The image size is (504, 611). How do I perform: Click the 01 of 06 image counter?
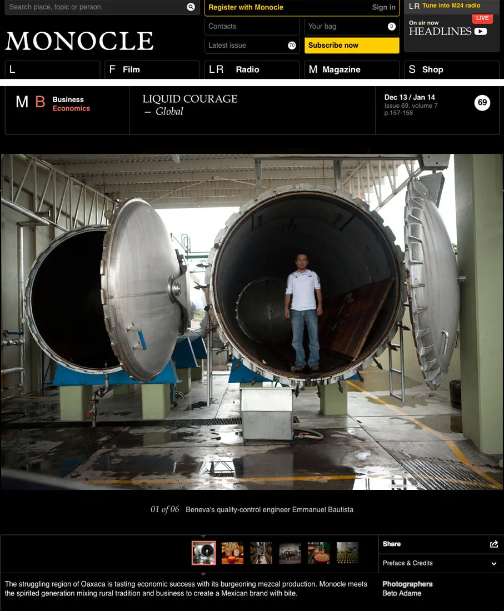click(x=164, y=509)
